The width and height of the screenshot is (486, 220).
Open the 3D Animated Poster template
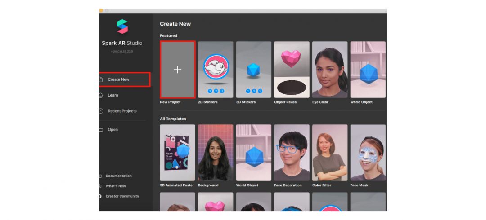tap(177, 153)
